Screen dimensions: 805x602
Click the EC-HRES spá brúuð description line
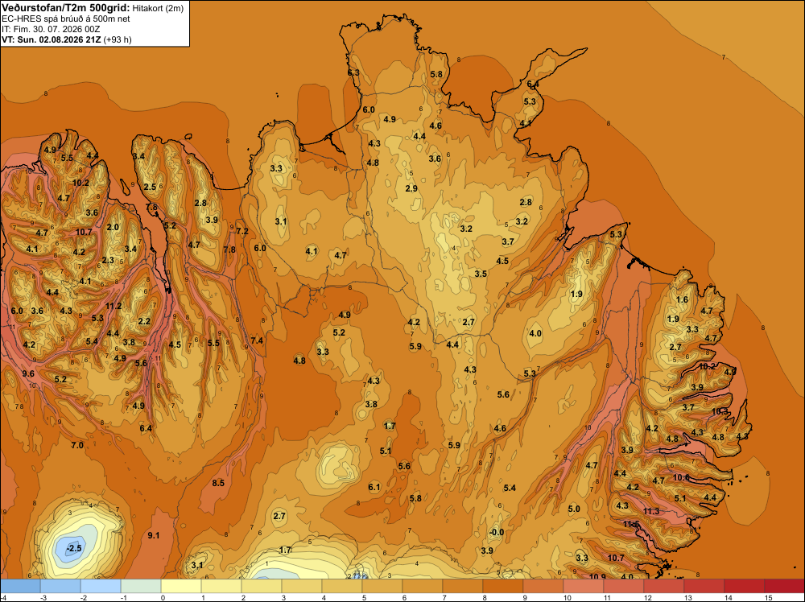pos(66,19)
